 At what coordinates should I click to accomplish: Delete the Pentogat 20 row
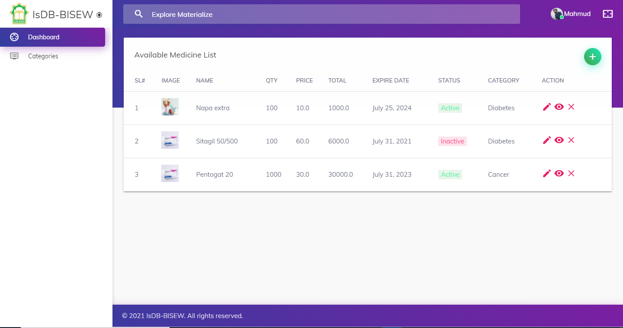pos(571,173)
